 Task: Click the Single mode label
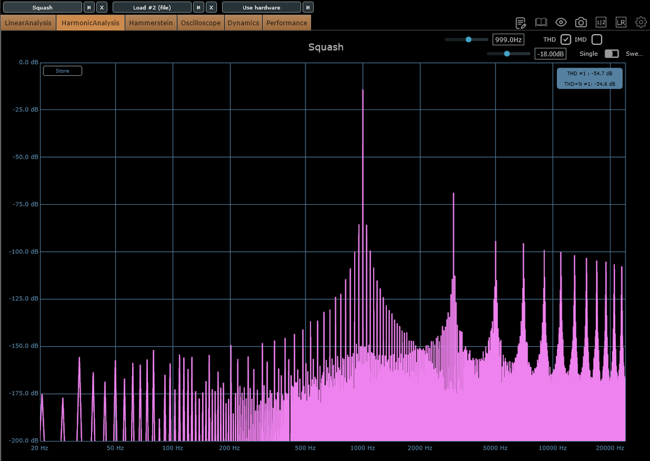[589, 54]
